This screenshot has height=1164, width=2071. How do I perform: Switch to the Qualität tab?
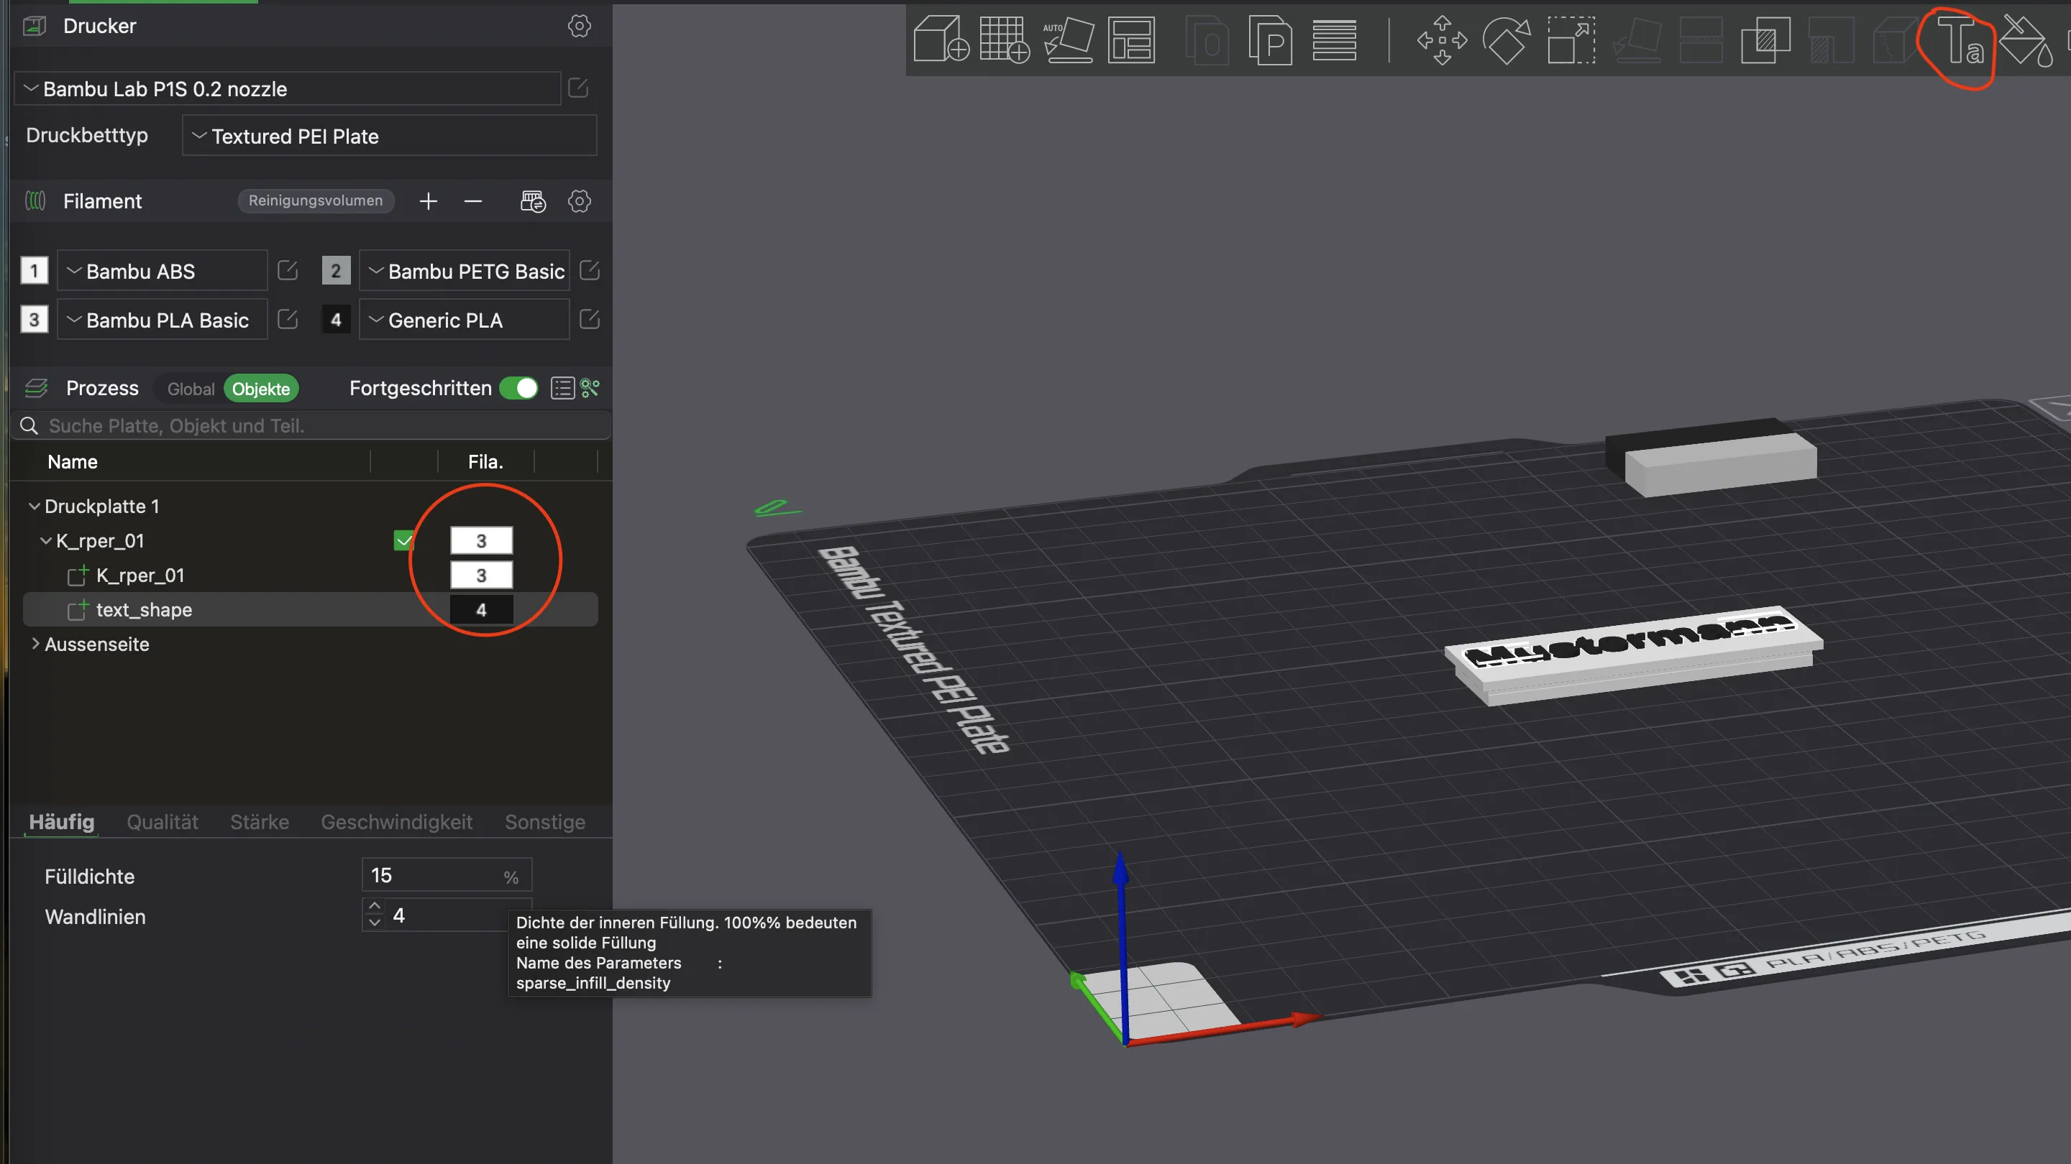[x=163, y=822]
